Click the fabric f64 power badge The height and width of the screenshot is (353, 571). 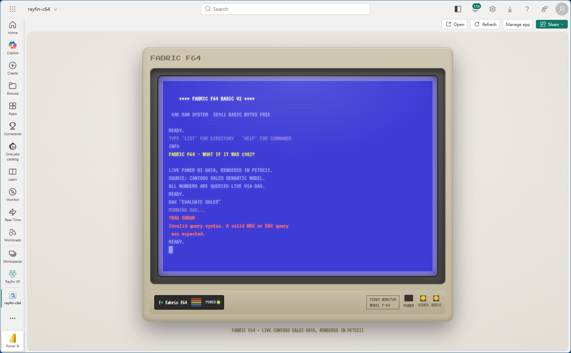point(189,302)
